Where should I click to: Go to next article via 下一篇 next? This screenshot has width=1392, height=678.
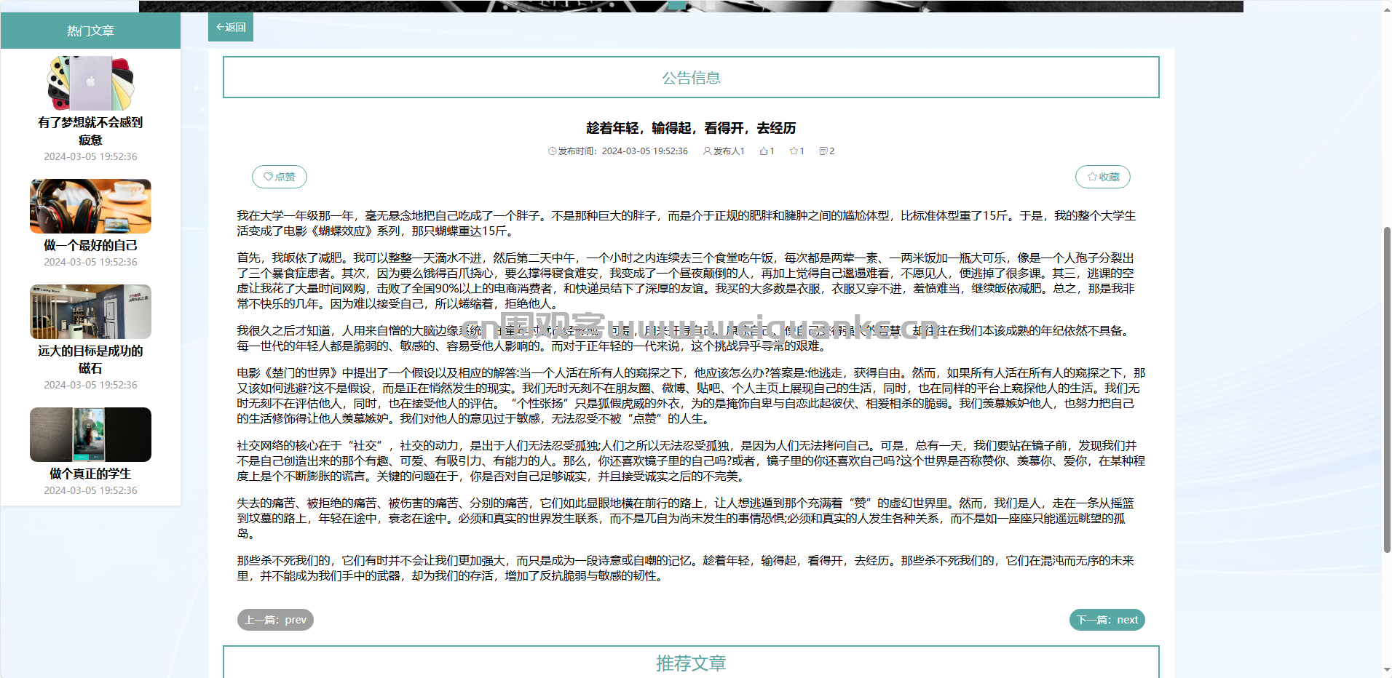point(1107,620)
